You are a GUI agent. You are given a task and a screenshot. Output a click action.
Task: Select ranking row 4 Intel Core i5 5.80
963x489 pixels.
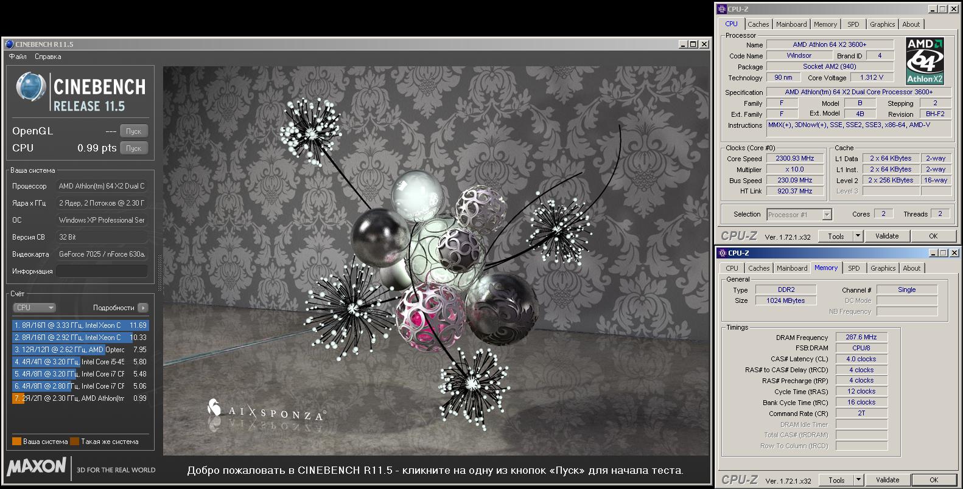pyautogui.click(x=80, y=362)
